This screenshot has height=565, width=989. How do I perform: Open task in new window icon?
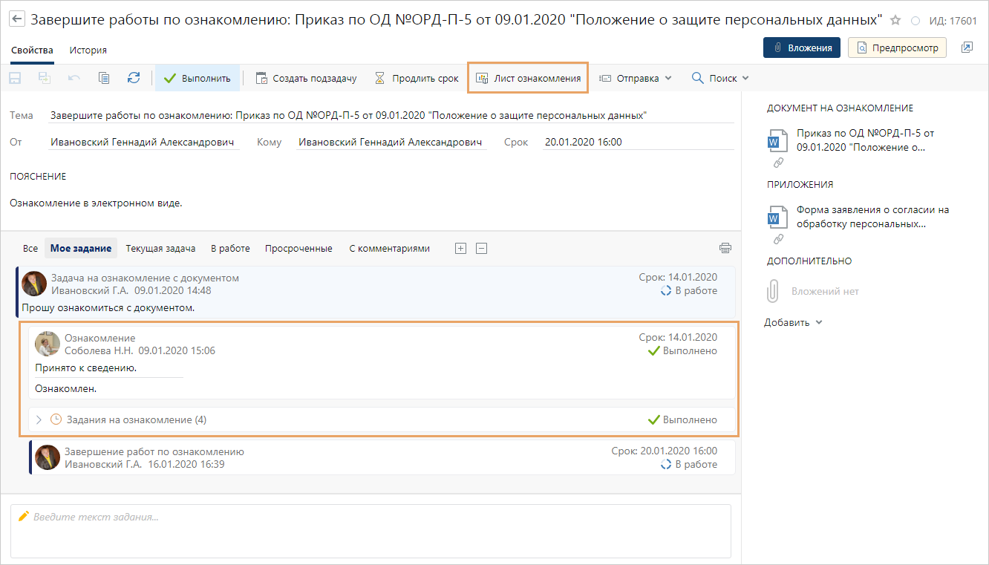(966, 48)
